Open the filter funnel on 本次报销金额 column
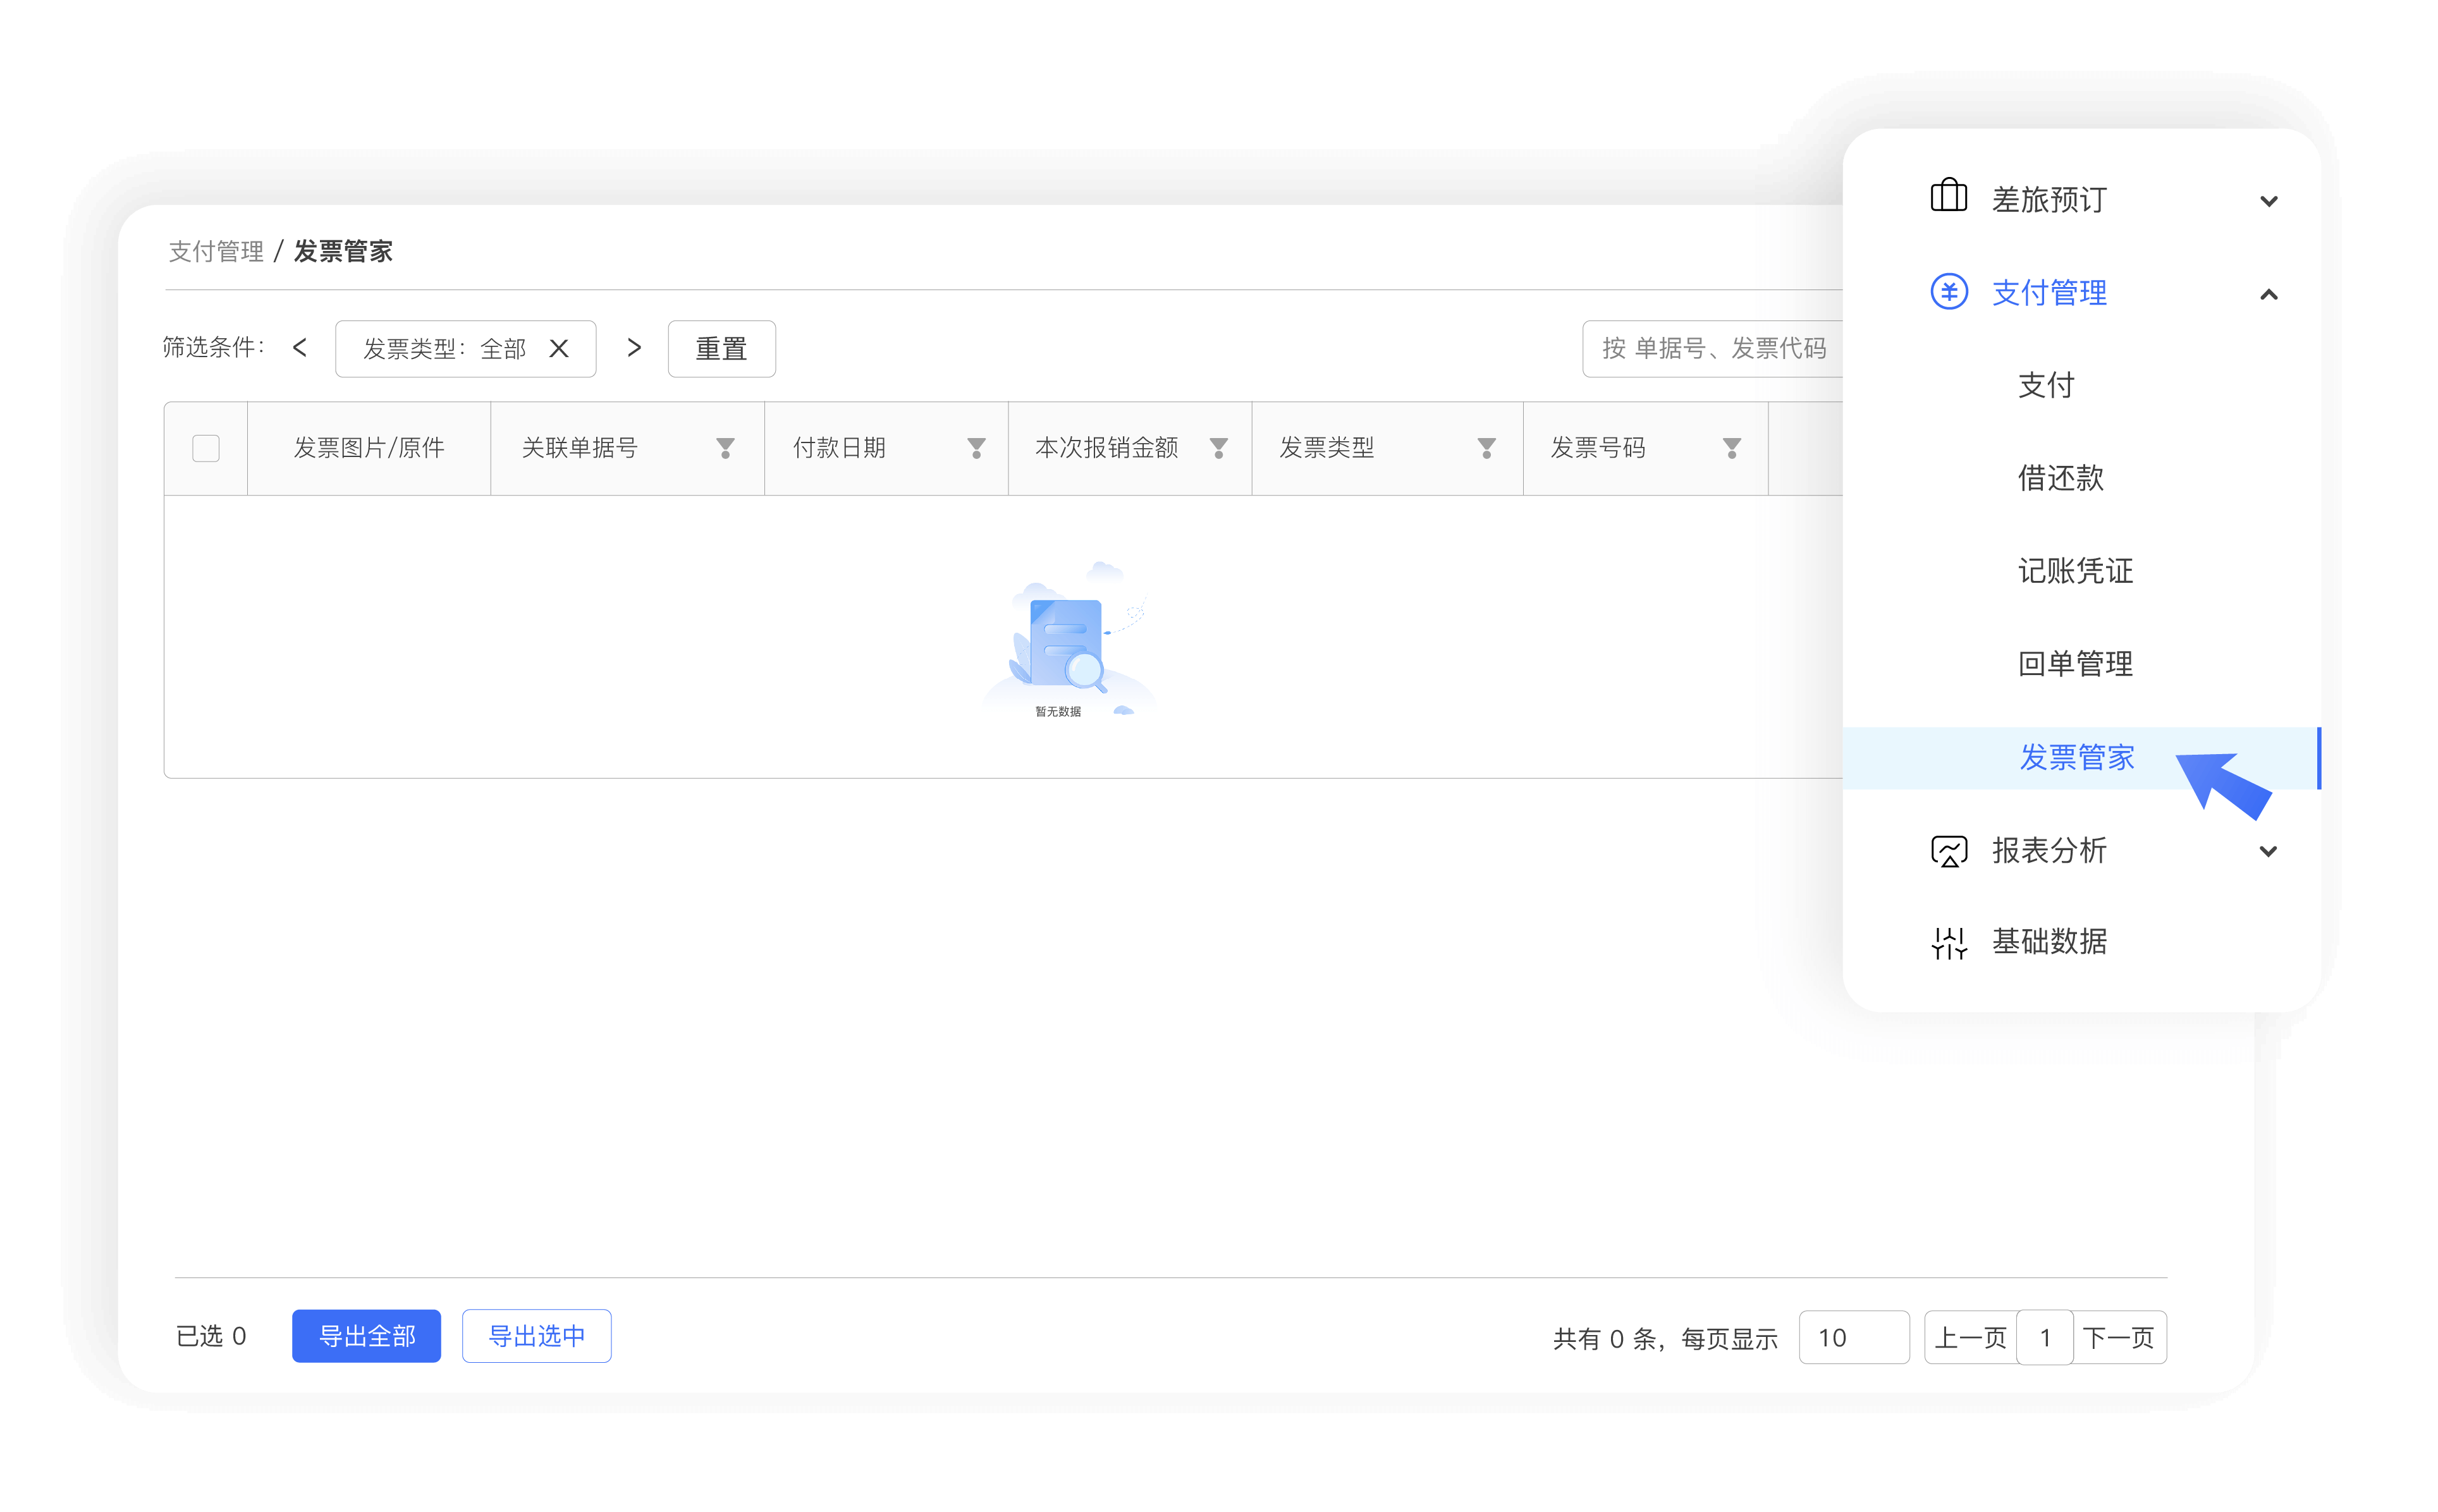The height and width of the screenshot is (1512, 2438). [1219, 448]
